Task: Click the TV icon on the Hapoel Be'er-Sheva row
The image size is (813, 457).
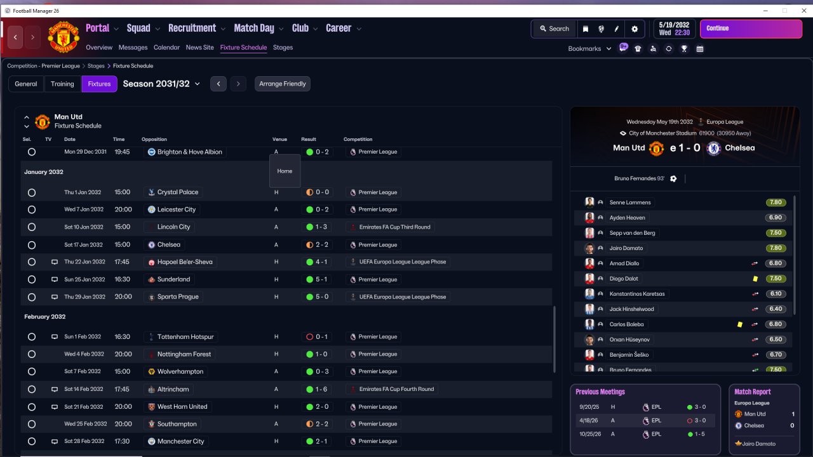Action: [x=55, y=262]
